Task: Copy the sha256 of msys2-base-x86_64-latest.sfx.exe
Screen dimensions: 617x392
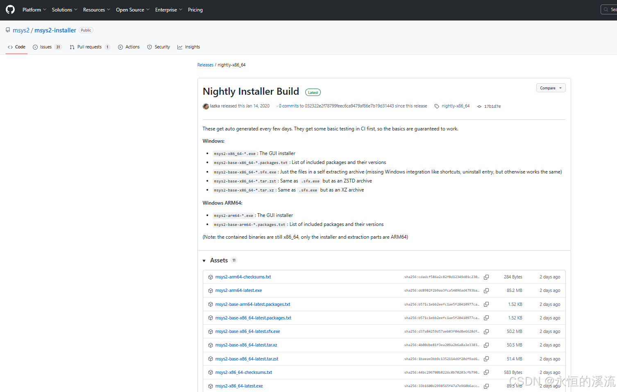Action: click(x=486, y=332)
